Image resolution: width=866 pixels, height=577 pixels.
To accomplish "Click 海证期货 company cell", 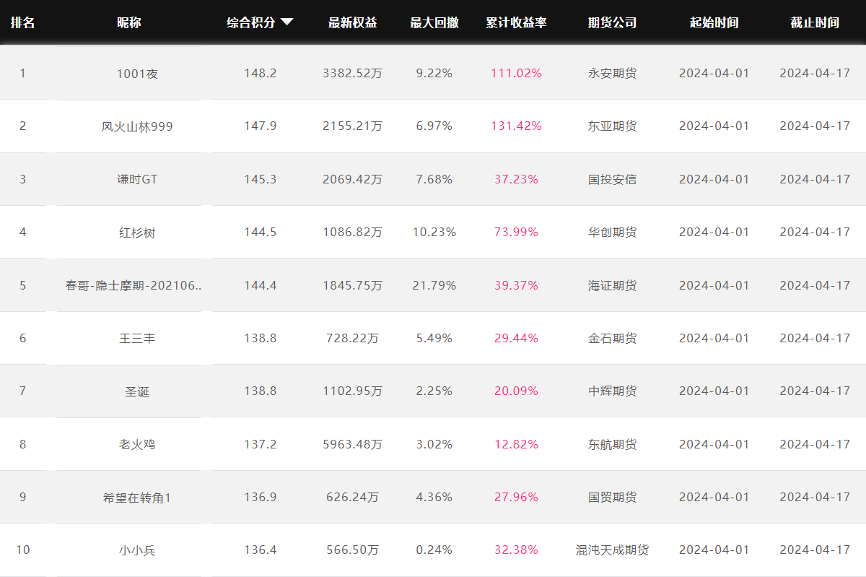I will tap(612, 285).
